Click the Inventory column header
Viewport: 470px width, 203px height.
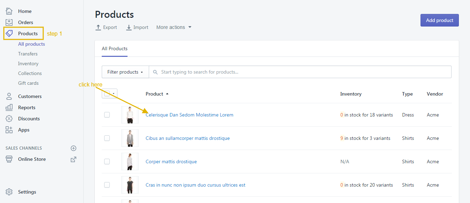[x=351, y=94]
